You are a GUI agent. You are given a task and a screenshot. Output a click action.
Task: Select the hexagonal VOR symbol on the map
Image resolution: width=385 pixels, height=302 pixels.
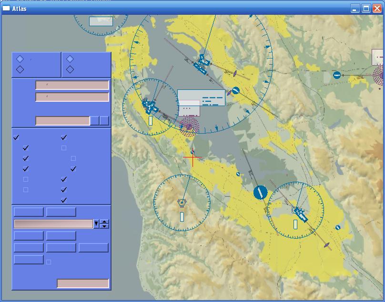point(182,203)
